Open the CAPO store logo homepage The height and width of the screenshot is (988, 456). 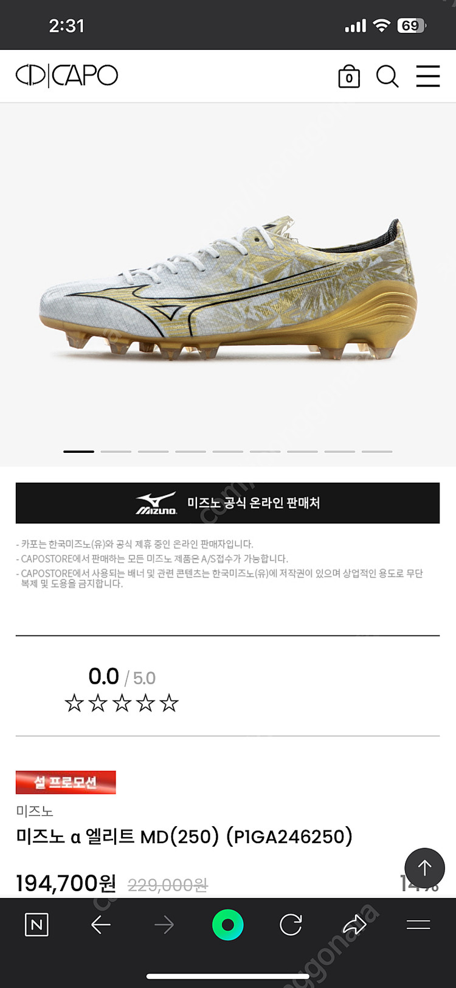pyautogui.click(x=67, y=75)
